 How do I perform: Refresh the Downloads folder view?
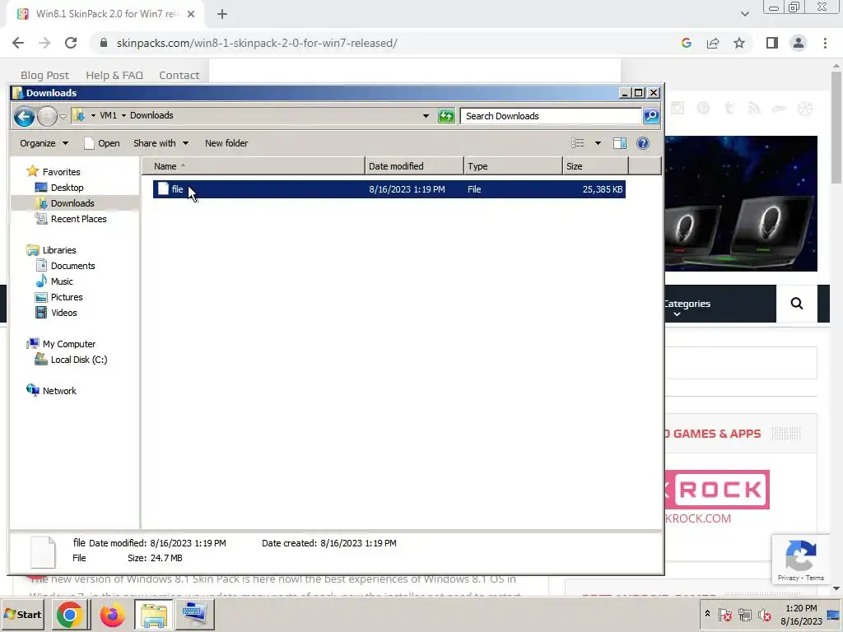click(x=446, y=115)
